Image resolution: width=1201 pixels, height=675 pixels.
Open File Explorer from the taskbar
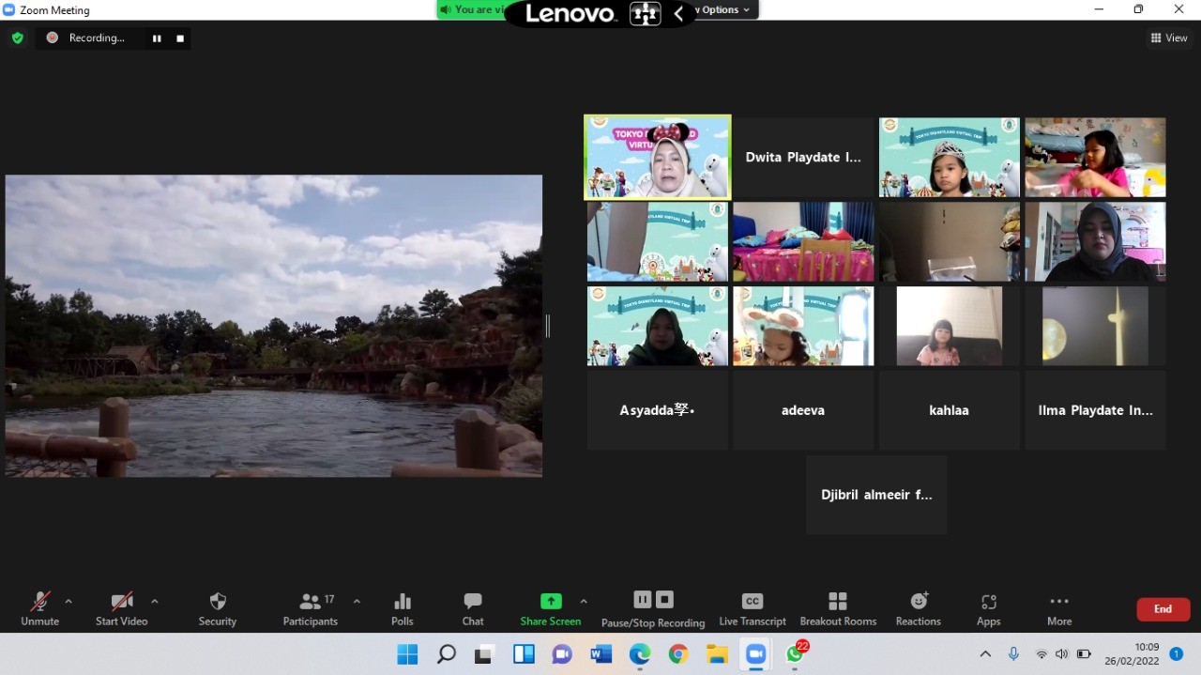(x=717, y=654)
